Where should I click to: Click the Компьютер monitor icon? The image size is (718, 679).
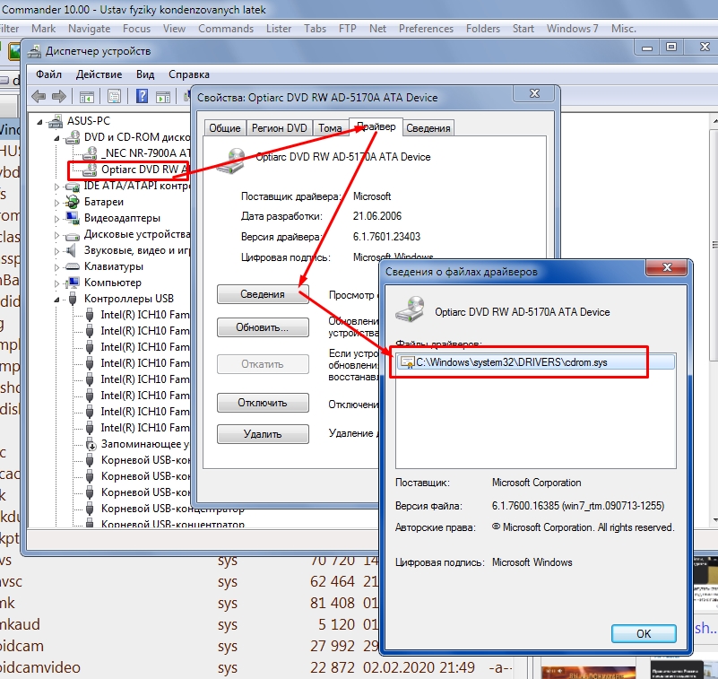(72, 283)
